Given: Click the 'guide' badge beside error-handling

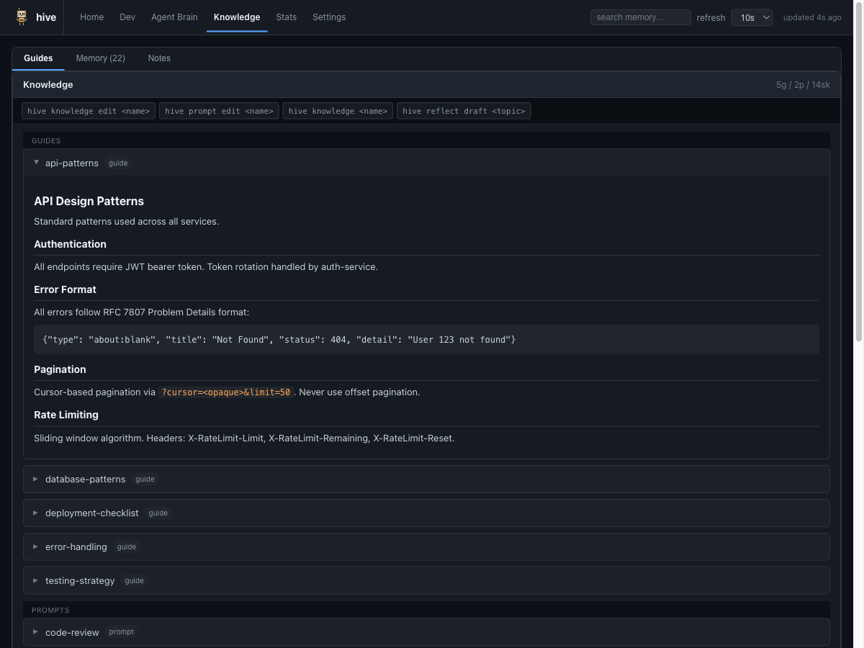Looking at the screenshot, I should 127,546.
